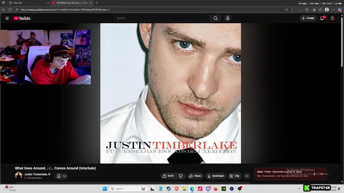Click the video title What Goes Around
This screenshot has height=193, width=344.
click(55, 168)
